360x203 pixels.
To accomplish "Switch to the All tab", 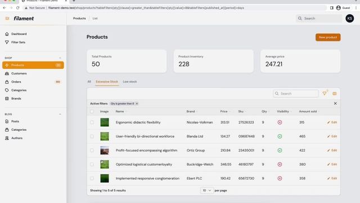I will point(89,82).
